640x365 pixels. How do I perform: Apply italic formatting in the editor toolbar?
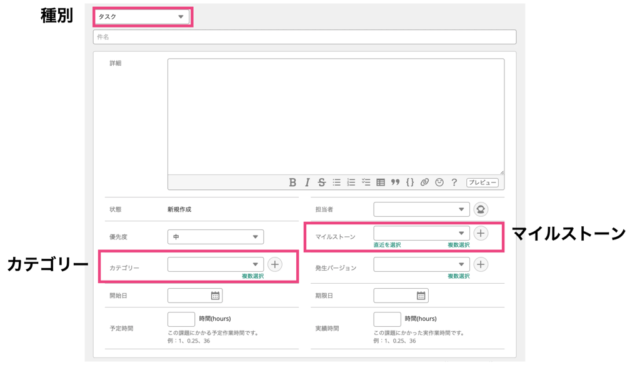(307, 182)
